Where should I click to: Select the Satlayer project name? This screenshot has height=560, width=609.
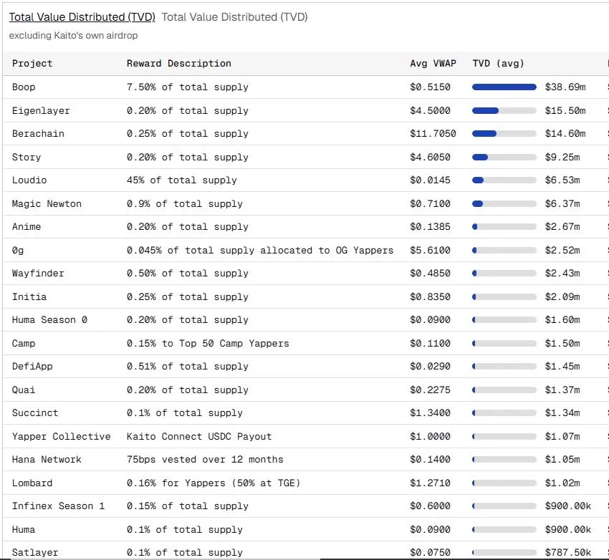click(35, 553)
